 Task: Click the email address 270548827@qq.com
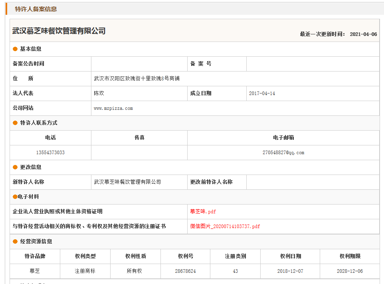pyautogui.click(x=283, y=153)
